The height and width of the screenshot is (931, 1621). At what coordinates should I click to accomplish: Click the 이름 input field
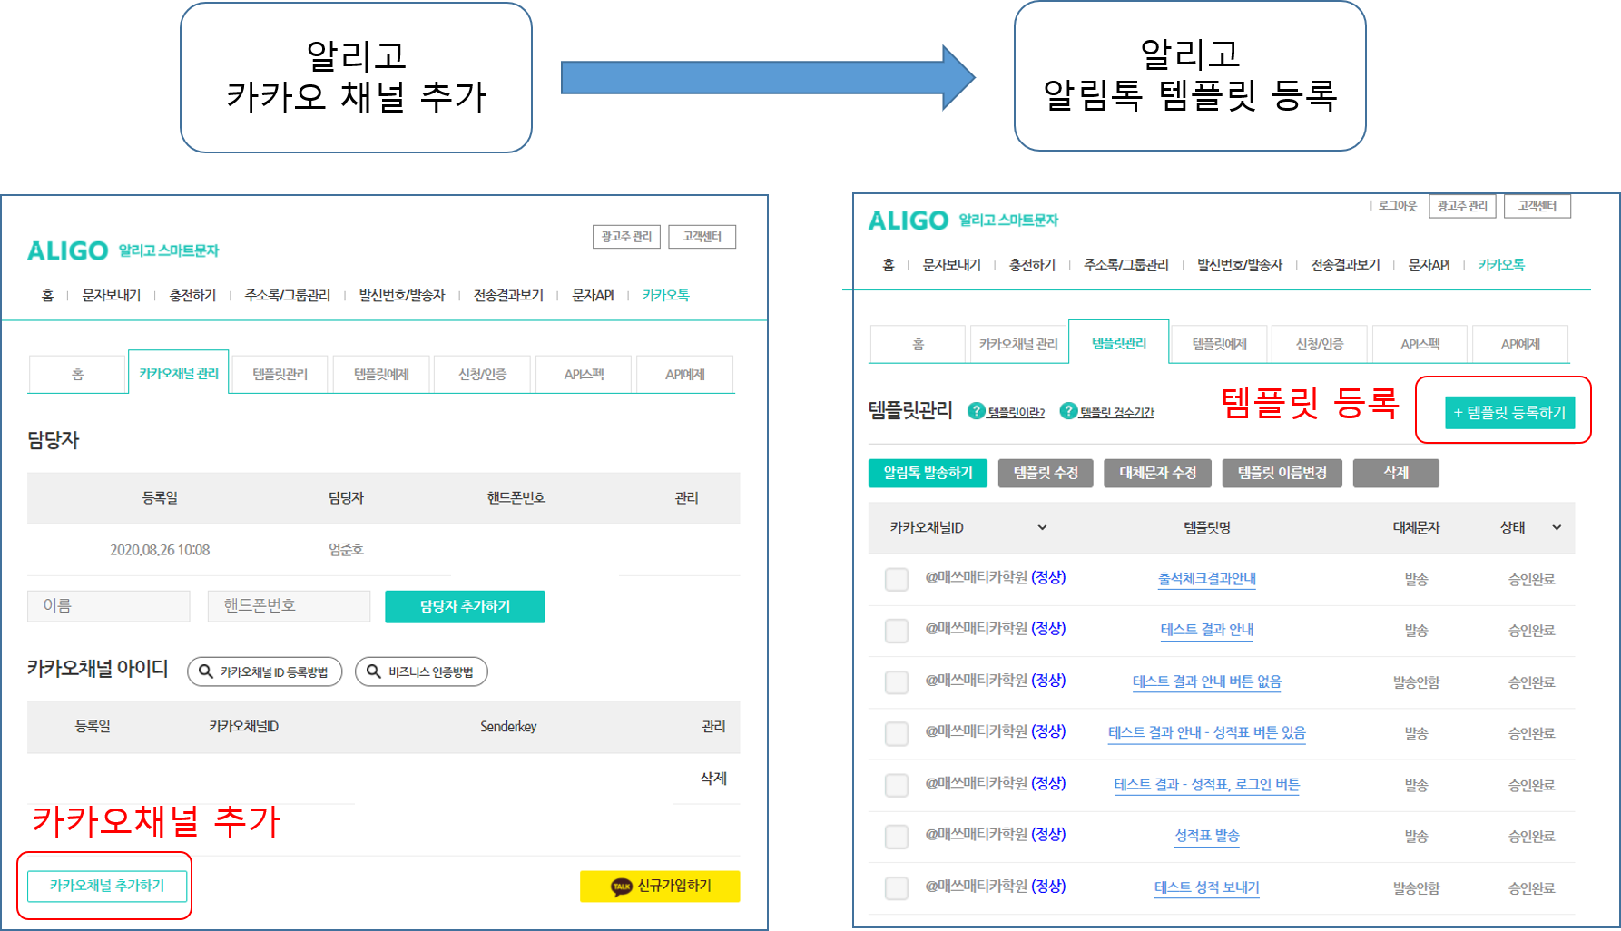point(109,606)
